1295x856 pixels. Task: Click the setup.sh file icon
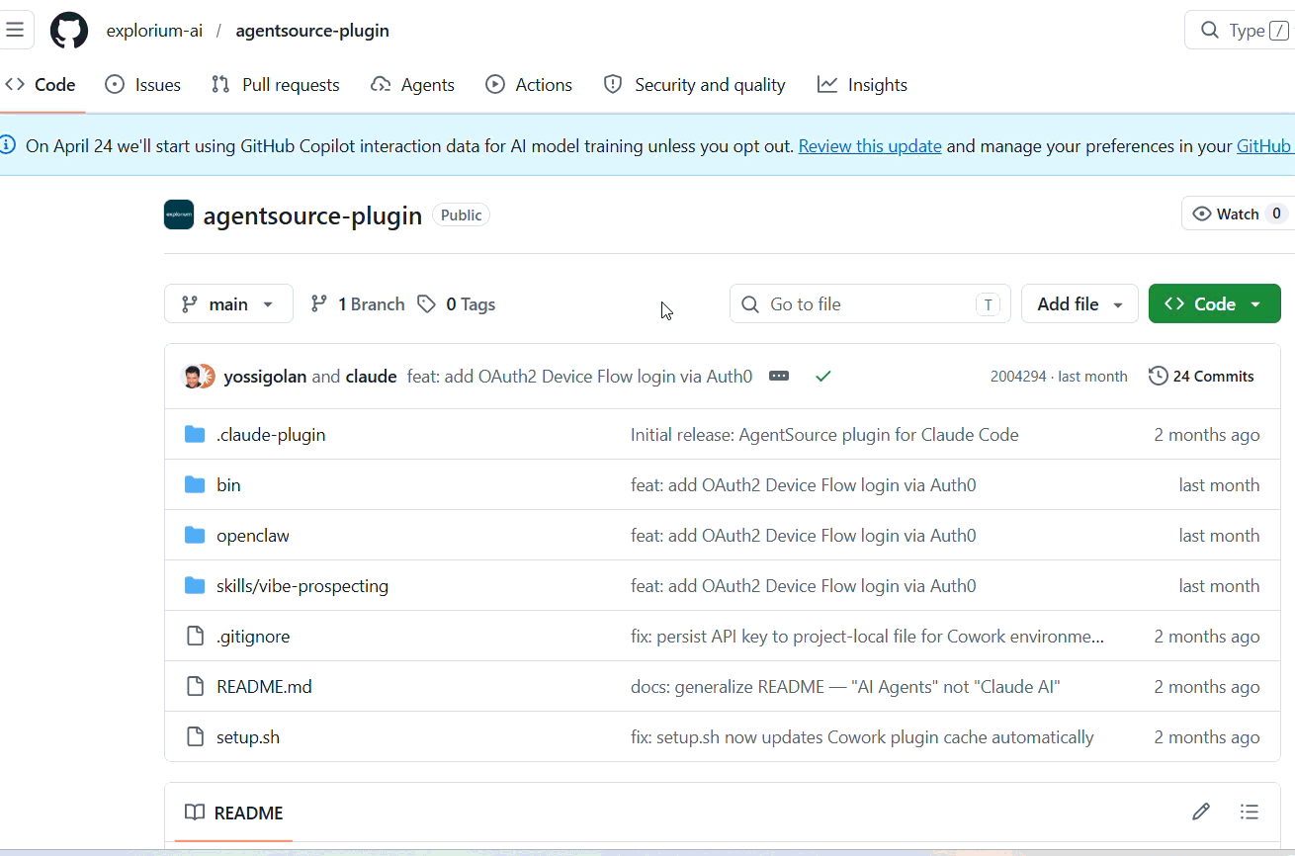[x=195, y=736]
